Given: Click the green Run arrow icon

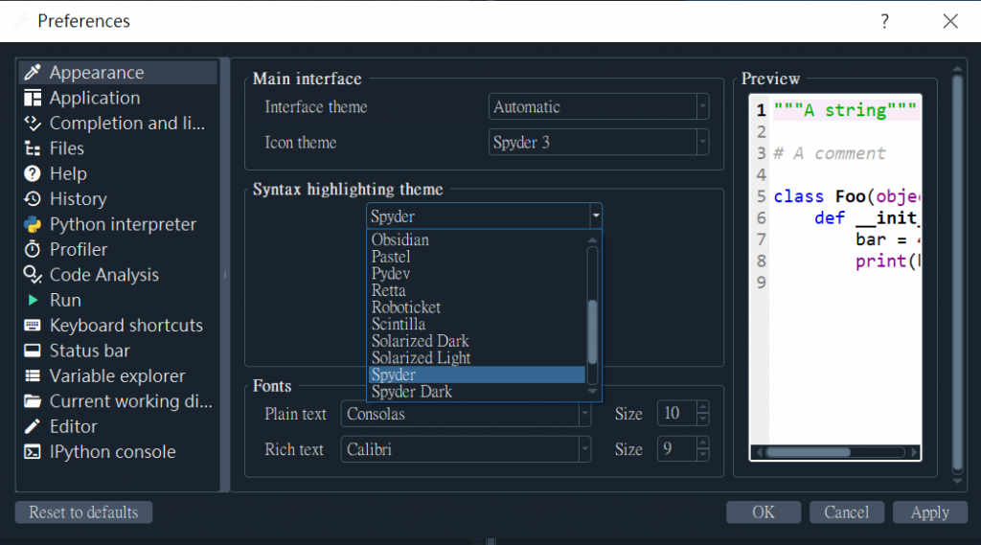Looking at the screenshot, I should pyautogui.click(x=33, y=300).
